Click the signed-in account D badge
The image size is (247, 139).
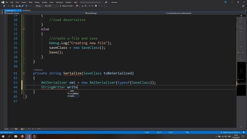point(225,2)
